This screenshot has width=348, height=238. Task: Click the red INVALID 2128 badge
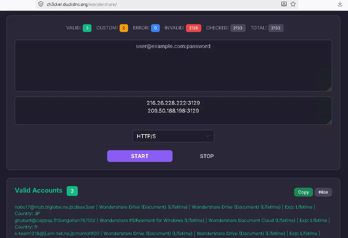point(193,28)
